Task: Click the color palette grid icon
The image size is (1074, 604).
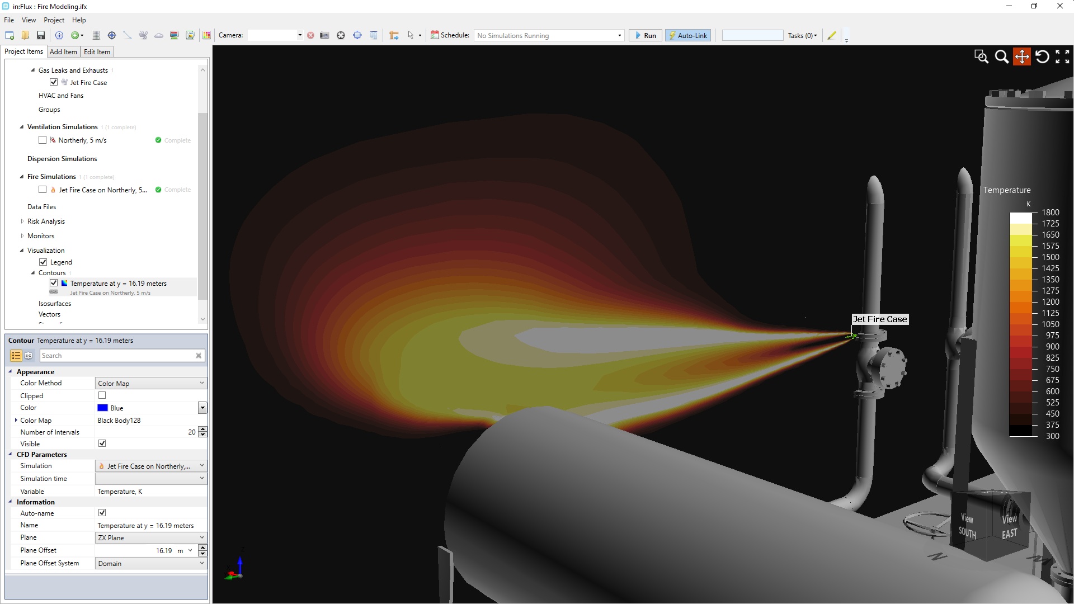Action: point(206,35)
